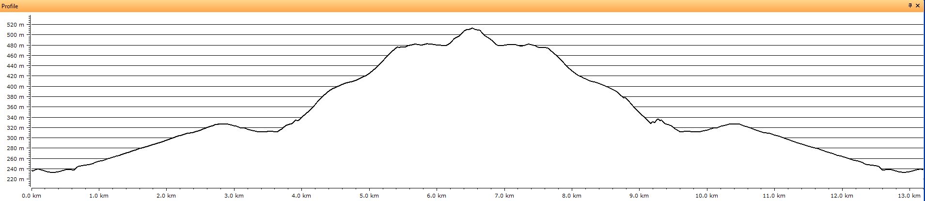Click the 5.0 km distance axis label
This screenshot has height=201, width=925.
click(x=370, y=196)
